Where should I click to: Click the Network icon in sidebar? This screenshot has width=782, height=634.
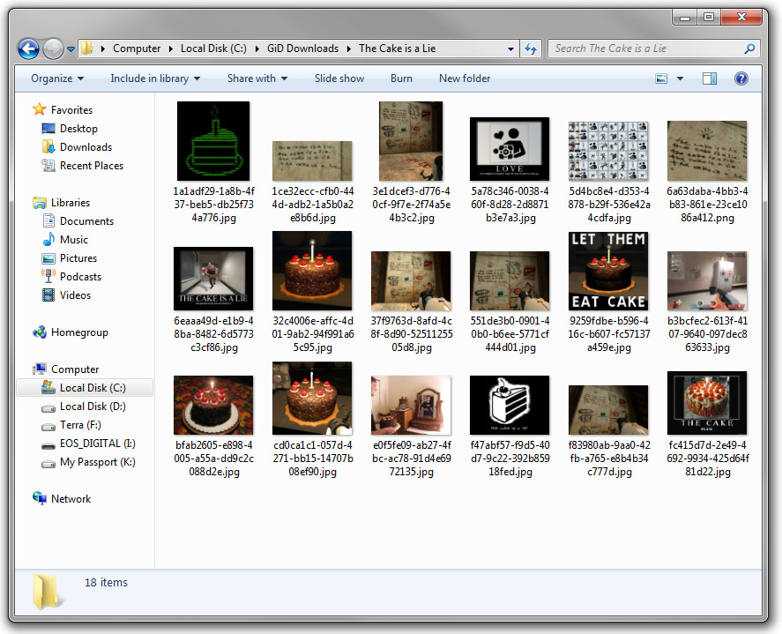coord(40,498)
